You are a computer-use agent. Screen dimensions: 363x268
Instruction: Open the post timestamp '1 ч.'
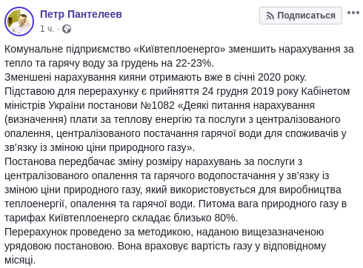(x=47, y=29)
